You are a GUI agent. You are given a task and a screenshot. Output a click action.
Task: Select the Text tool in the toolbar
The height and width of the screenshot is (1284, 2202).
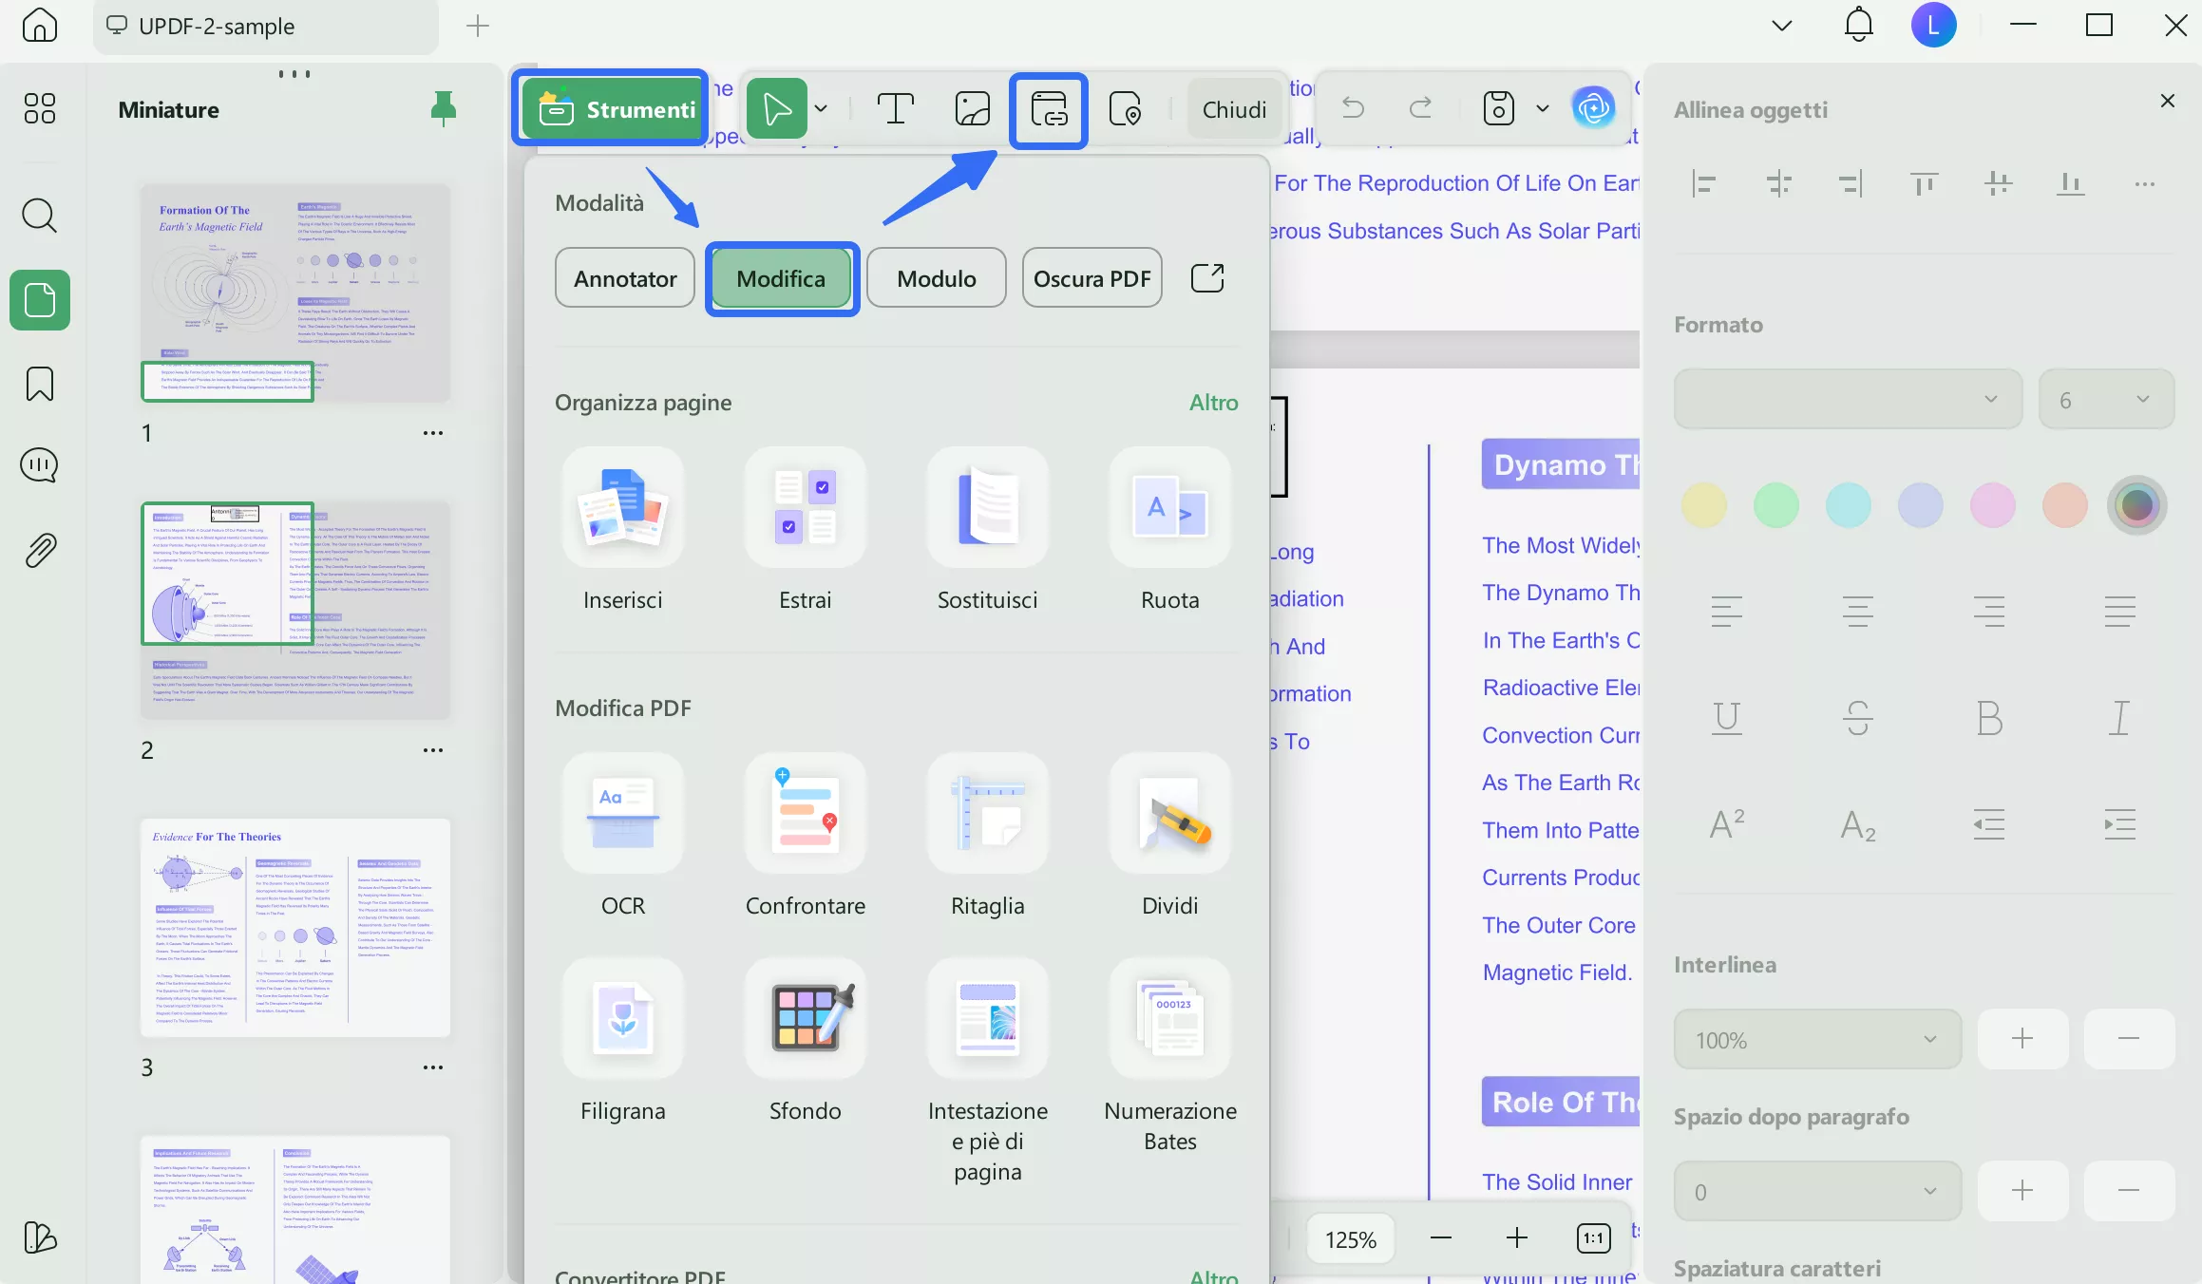click(894, 107)
